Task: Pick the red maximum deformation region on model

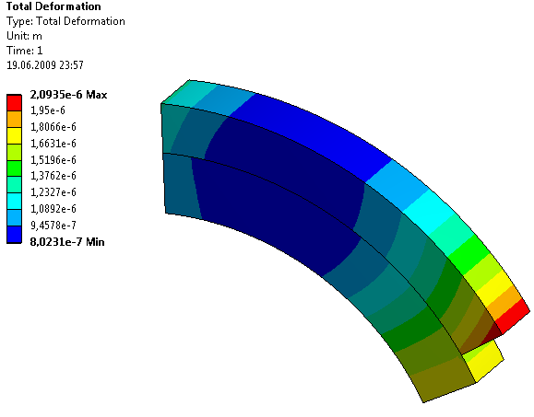Action: pyautogui.click(x=512, y=316)
